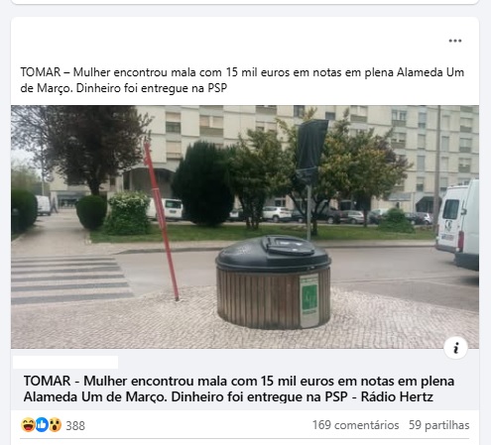Click the blank source label above headline
Viewport: 491px width, 445px height.
pyautogui.click(x=65, y=362)
